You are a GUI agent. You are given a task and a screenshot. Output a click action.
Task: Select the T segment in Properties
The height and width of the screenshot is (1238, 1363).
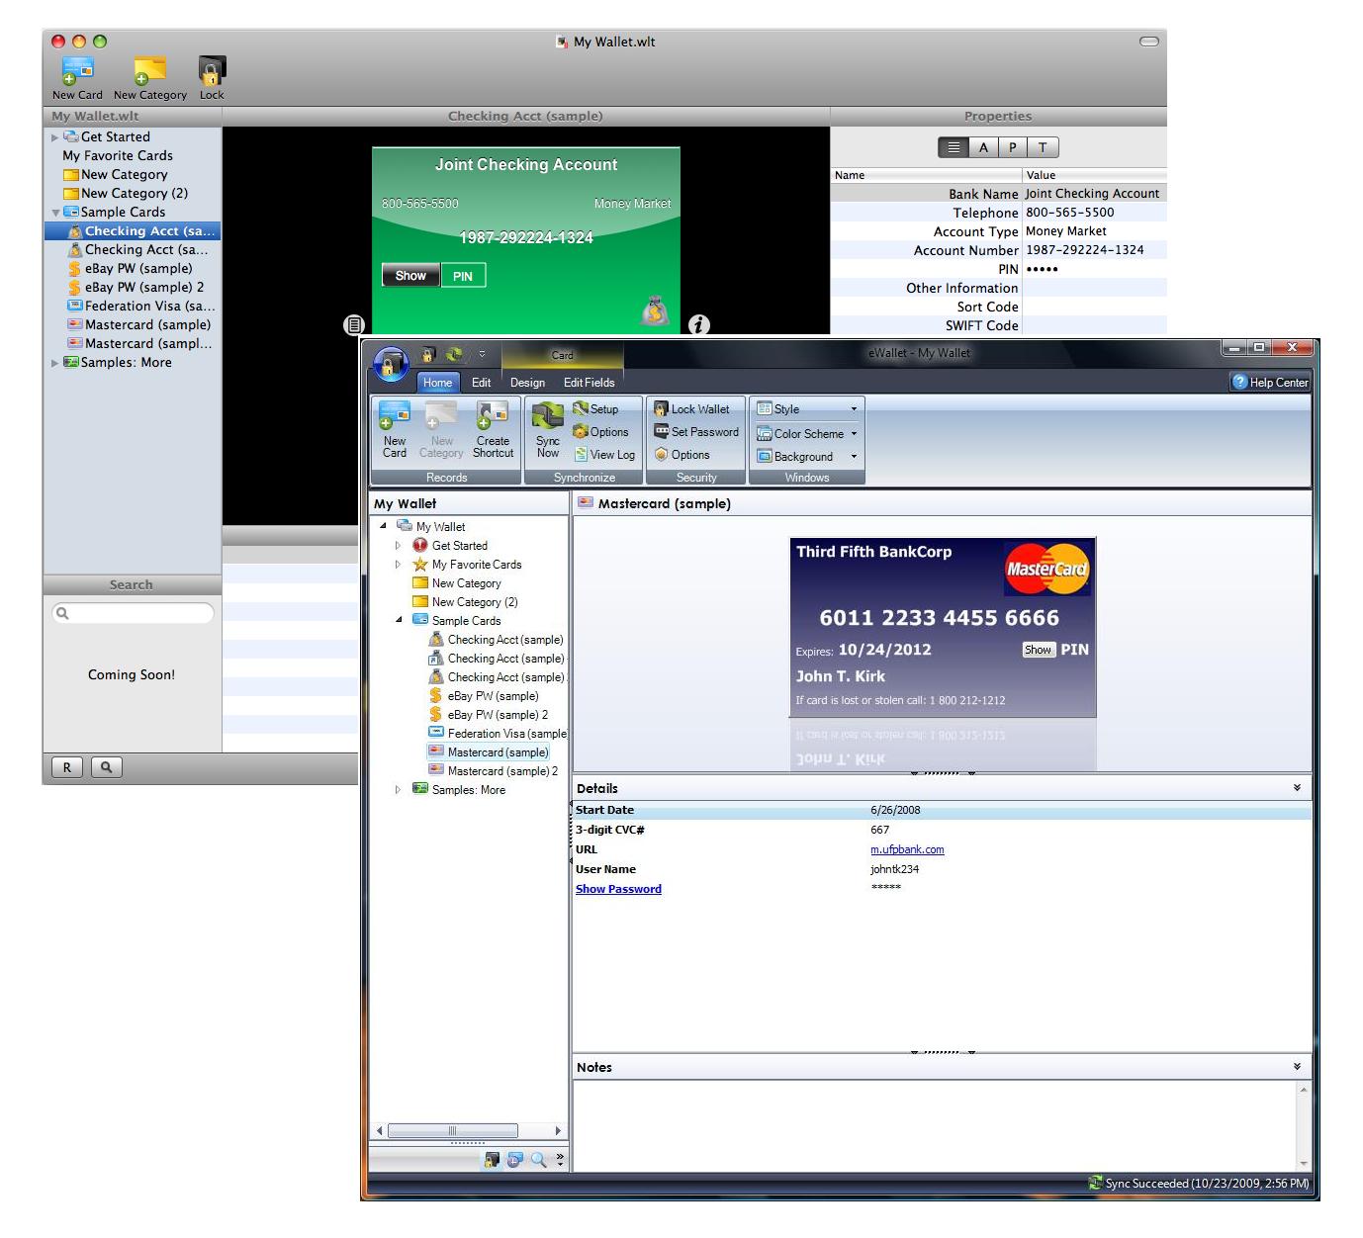pos(1043,147)
